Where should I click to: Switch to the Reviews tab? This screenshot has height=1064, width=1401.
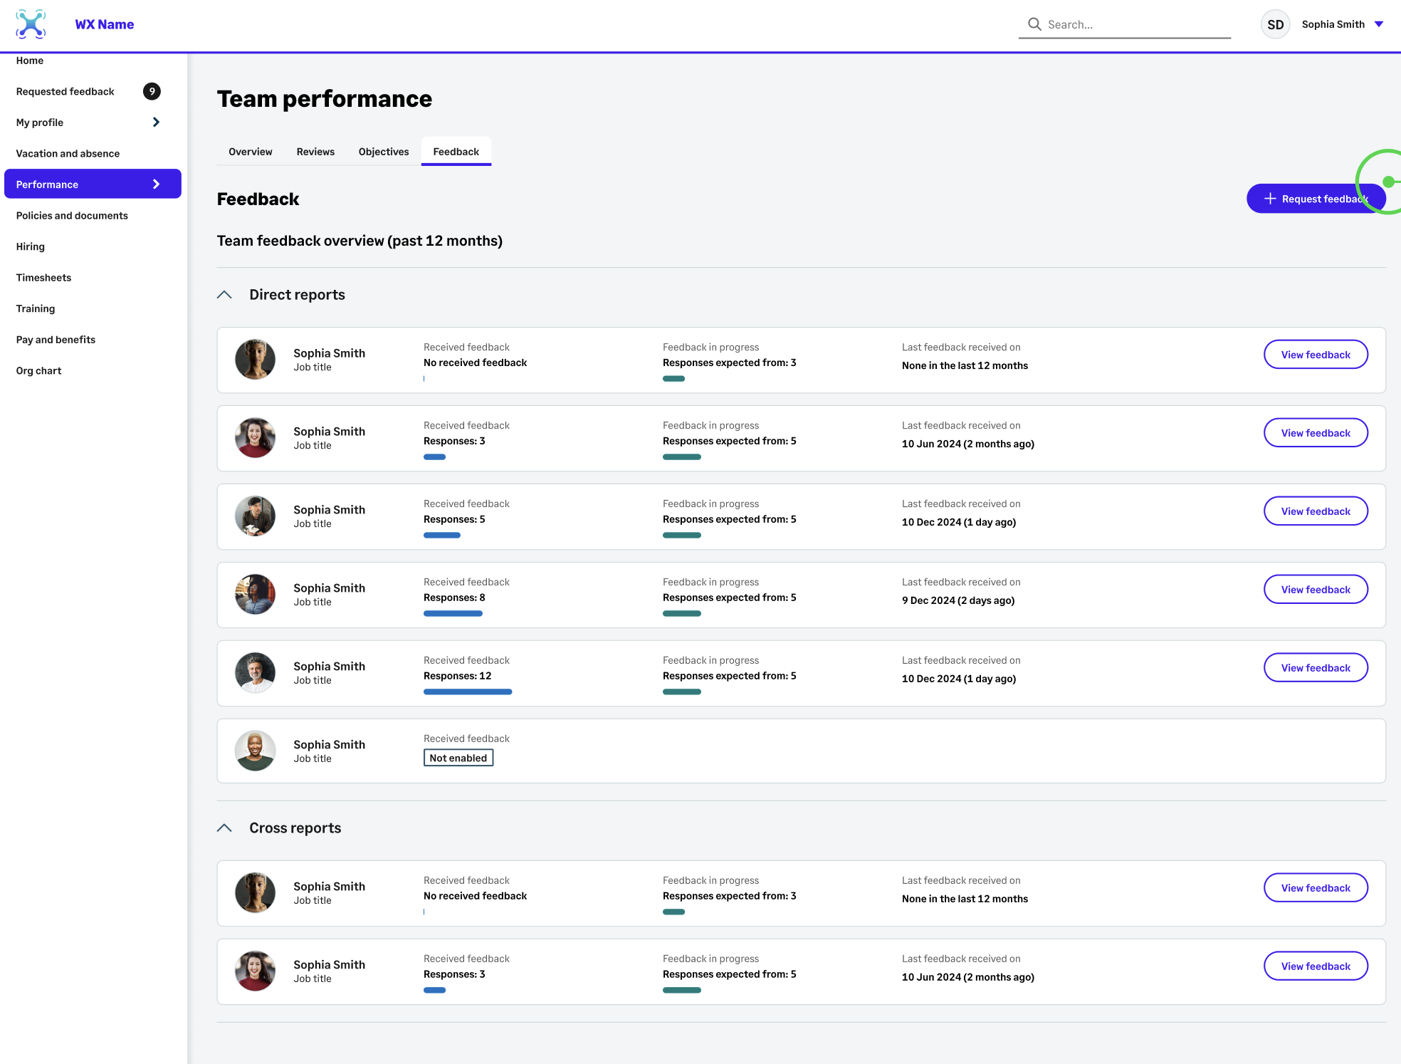coord(315,152)
